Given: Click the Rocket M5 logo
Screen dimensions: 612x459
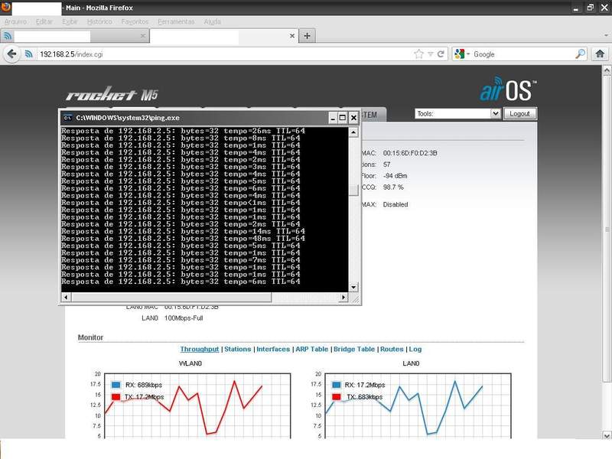Looking at the screenshot, I should (x=112, y=94).
